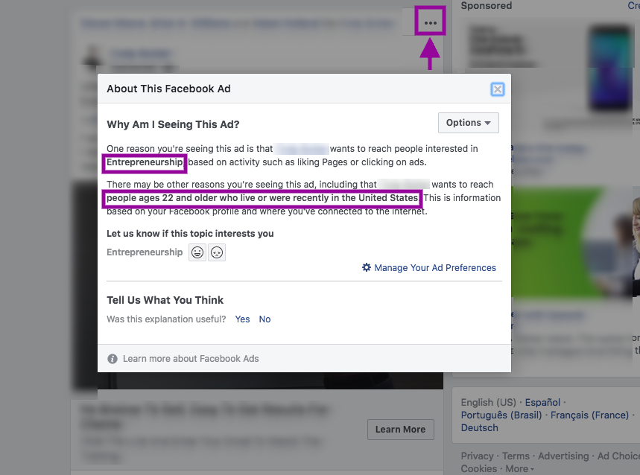Click the Learn More button on ad
Image resolution: width=640 pixels, height=475 pixels.
(400, 430)
